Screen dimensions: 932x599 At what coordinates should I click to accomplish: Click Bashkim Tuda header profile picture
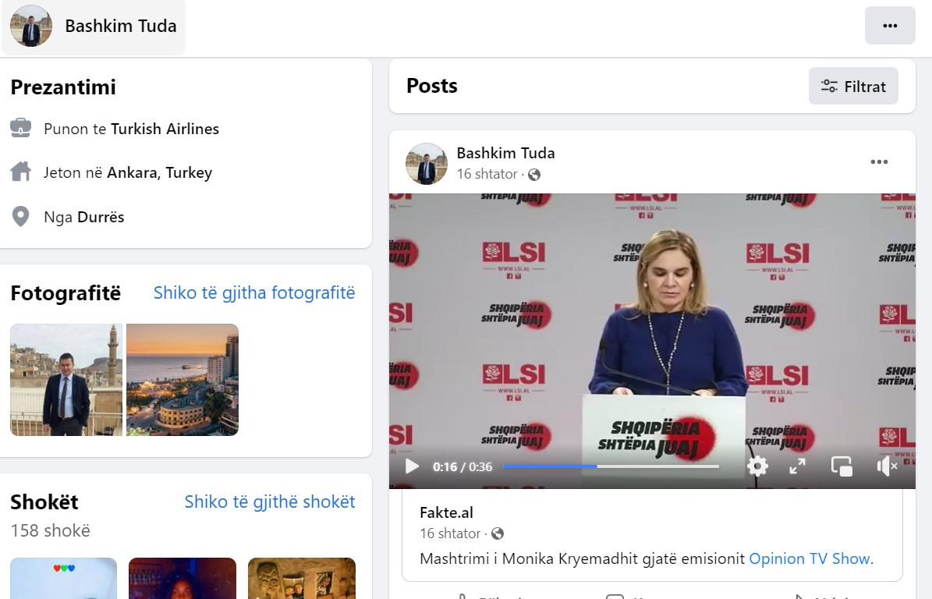coord(31,27)
